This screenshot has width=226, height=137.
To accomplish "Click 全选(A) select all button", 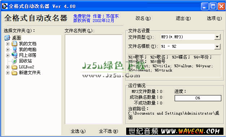I will pyautogui.click(x=78, y=131).
